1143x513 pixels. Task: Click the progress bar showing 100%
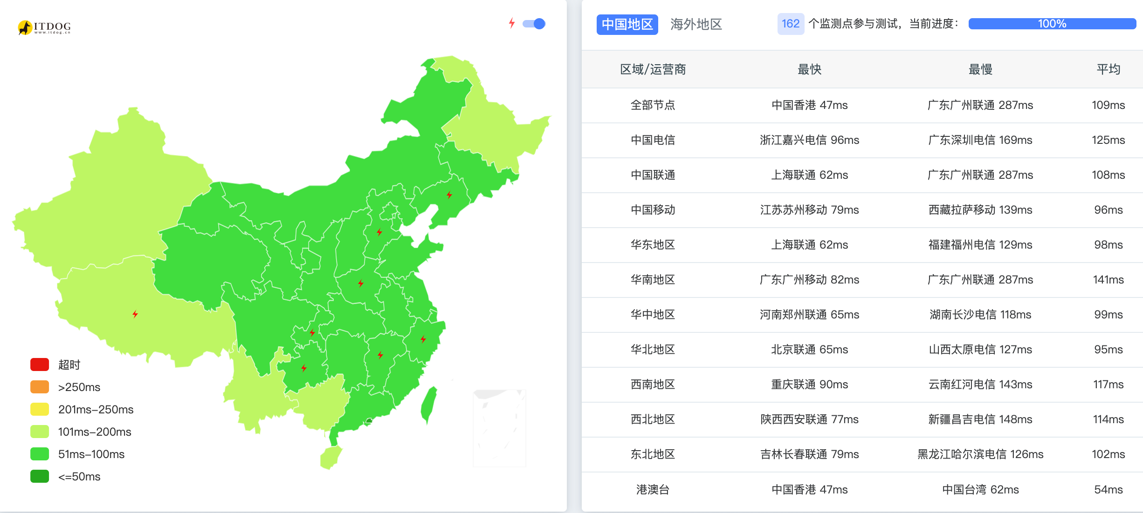(x=1052, y=24)
